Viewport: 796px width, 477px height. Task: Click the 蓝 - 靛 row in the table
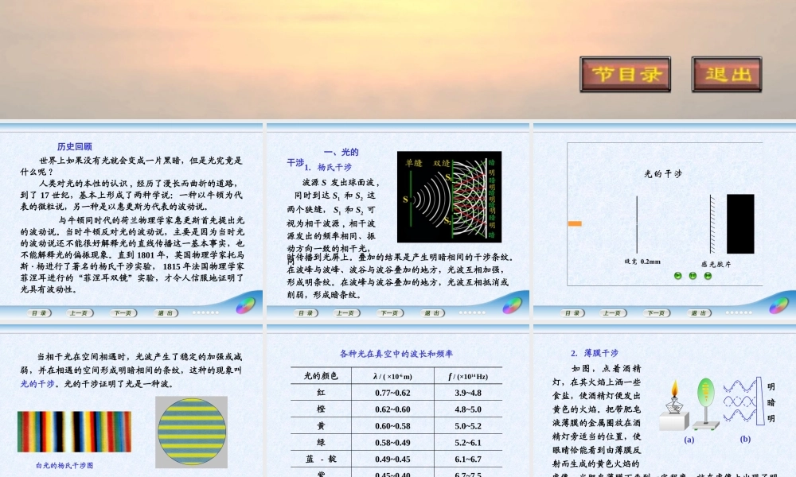point(396,459)
